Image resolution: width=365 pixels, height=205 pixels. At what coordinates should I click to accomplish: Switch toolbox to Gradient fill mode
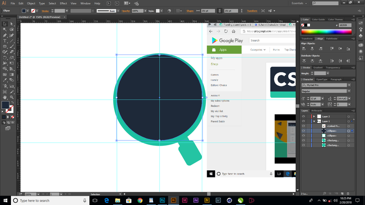(x=8, y=117)
